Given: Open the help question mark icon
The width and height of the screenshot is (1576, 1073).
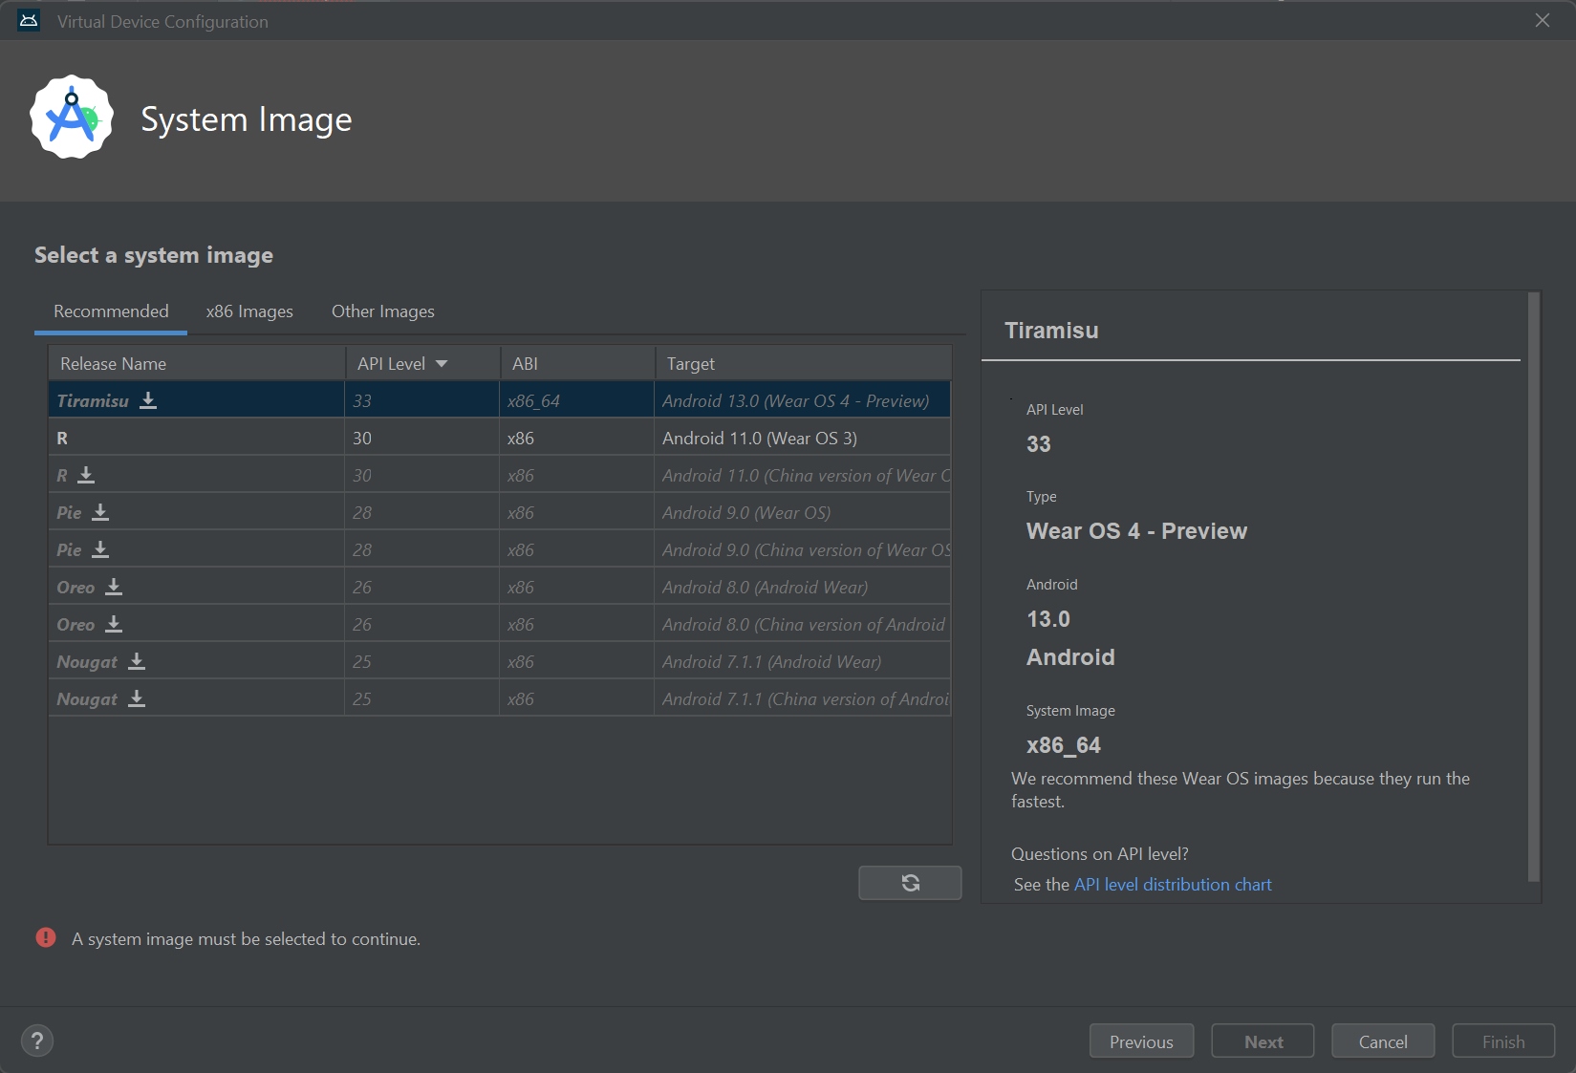Looking at the screenshot, I should (37, 1041).
